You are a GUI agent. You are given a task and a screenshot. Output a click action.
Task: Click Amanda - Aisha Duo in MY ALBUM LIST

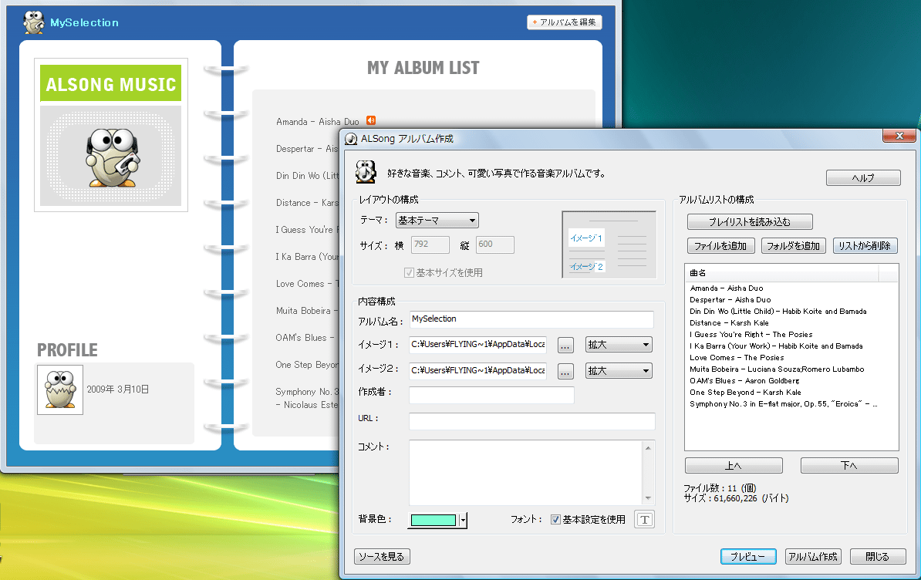coord(318,122)
